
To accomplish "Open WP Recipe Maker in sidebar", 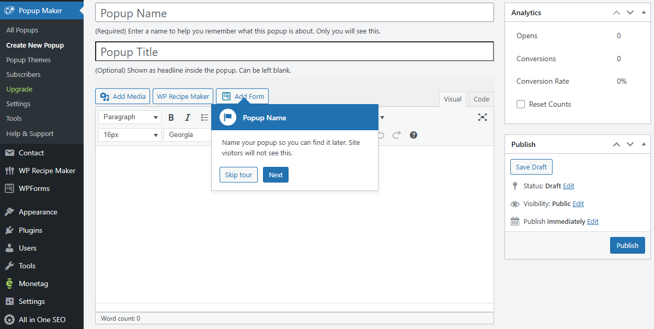I will (47, 171).
